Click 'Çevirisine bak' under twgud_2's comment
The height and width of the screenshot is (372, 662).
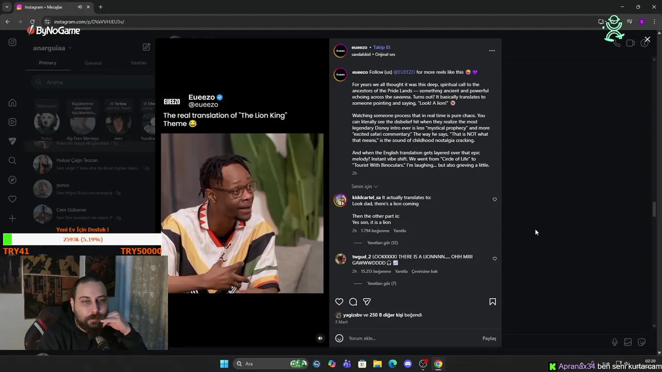click(425, 271)
